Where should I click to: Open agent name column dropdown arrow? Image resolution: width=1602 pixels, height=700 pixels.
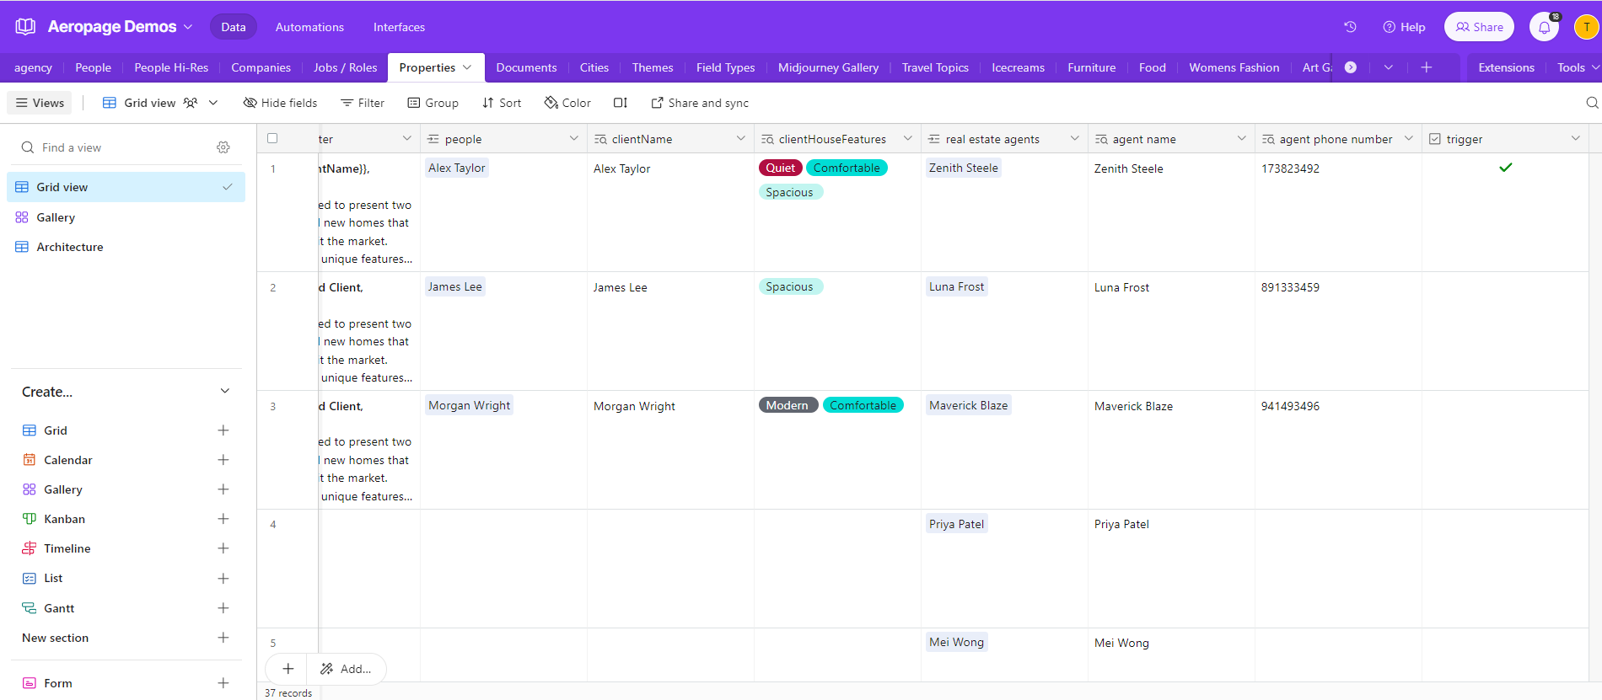coord(1242,138)
